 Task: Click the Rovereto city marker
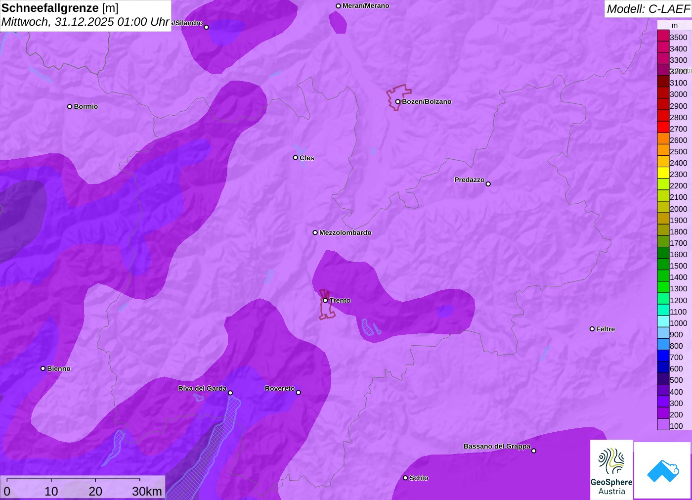coord(298,392)
